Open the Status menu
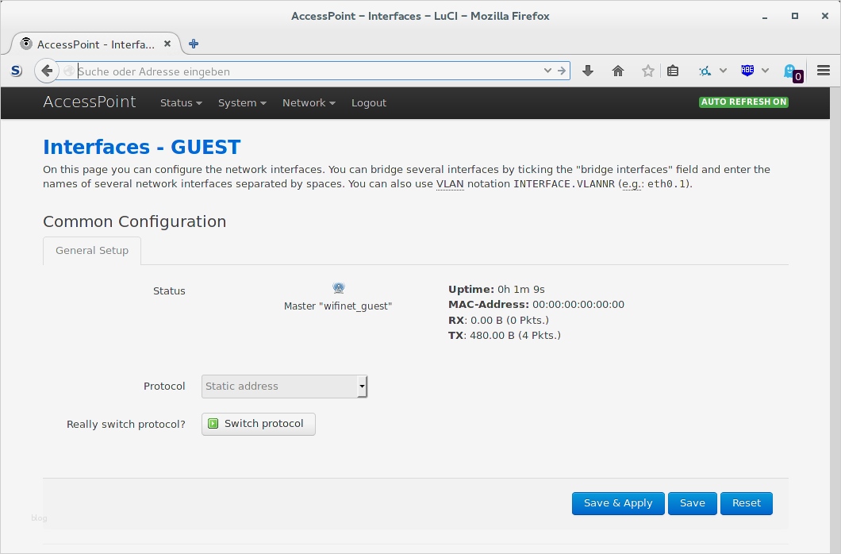 (x=180, y=102)
